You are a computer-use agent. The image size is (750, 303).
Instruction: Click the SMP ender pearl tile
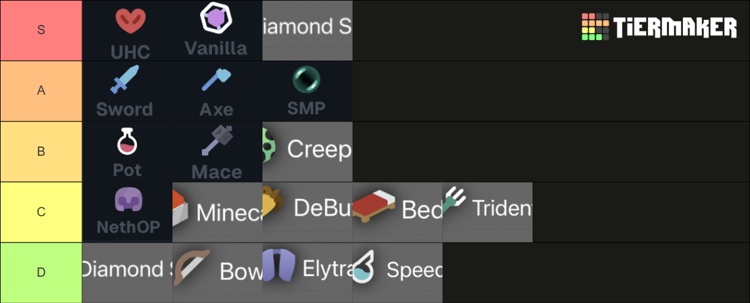307,91
